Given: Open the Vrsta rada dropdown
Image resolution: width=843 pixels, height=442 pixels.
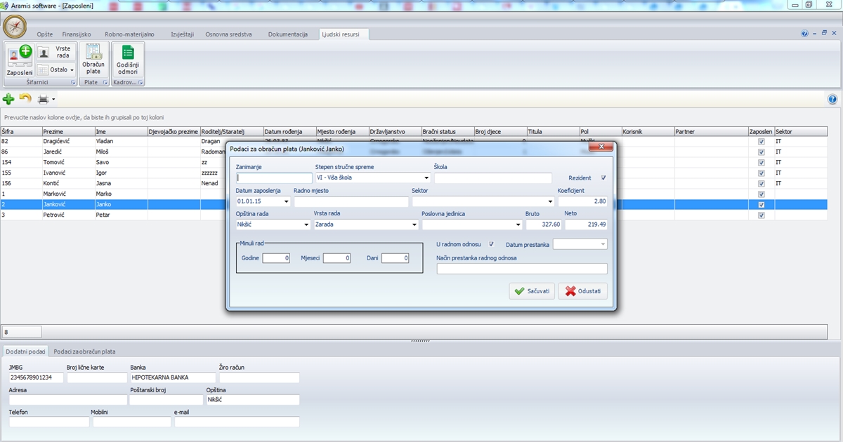Looking at the screenshot, I should coord(414,225).
